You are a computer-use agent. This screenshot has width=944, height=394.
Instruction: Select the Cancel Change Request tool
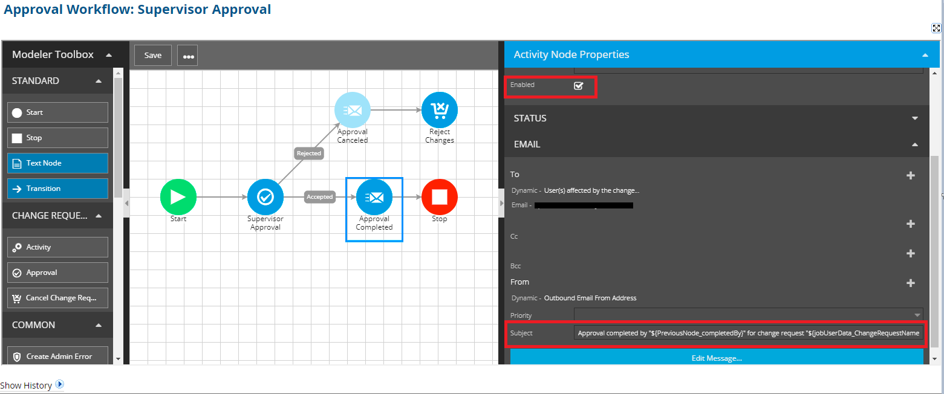coord(57,297)
